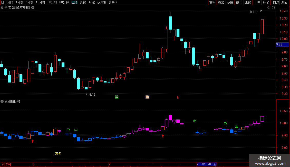
Task: Select the 5分钟 period tab
Action: click(30, 2)
